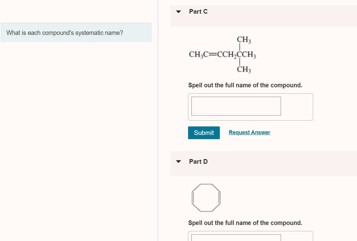357x241 pixels.
Task: Click the black disclosure arrow beside Part C
Action: coord(178,12)
